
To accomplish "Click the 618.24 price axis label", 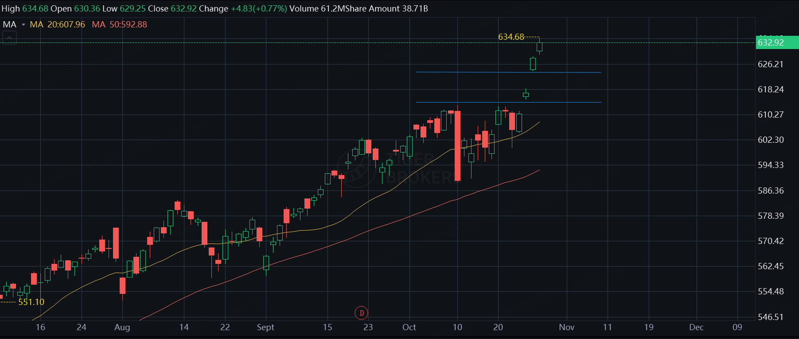I will (771, 89).
